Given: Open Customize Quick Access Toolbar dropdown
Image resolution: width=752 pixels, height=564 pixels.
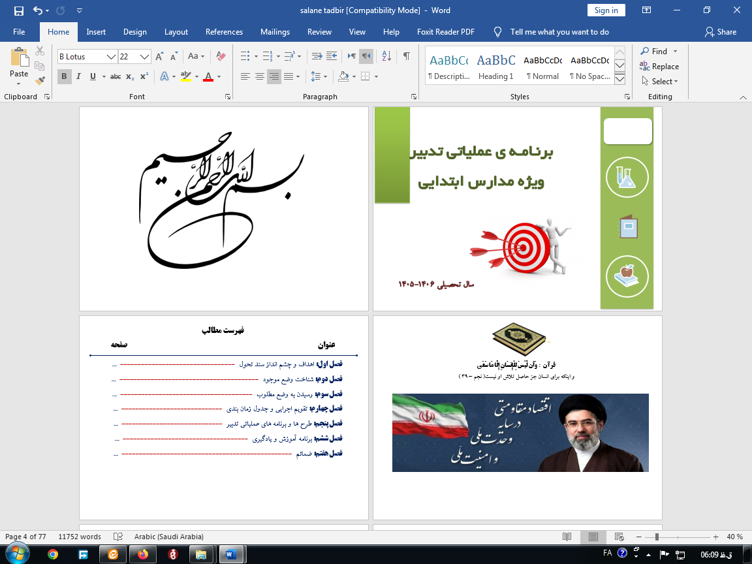Looking at the screenshot, I should [80, 10].
